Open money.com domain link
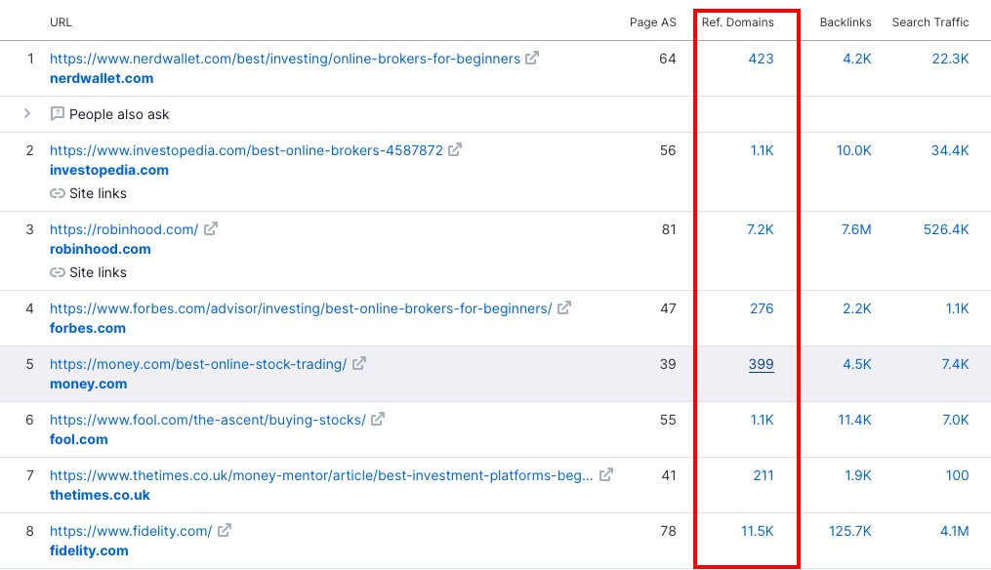 (x=89, y=384)
